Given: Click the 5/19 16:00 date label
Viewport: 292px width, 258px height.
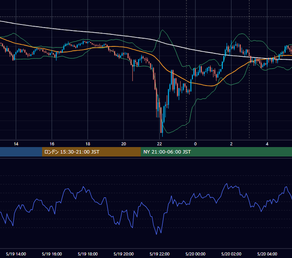Looking at the screenshot, I should coord(52,254).
